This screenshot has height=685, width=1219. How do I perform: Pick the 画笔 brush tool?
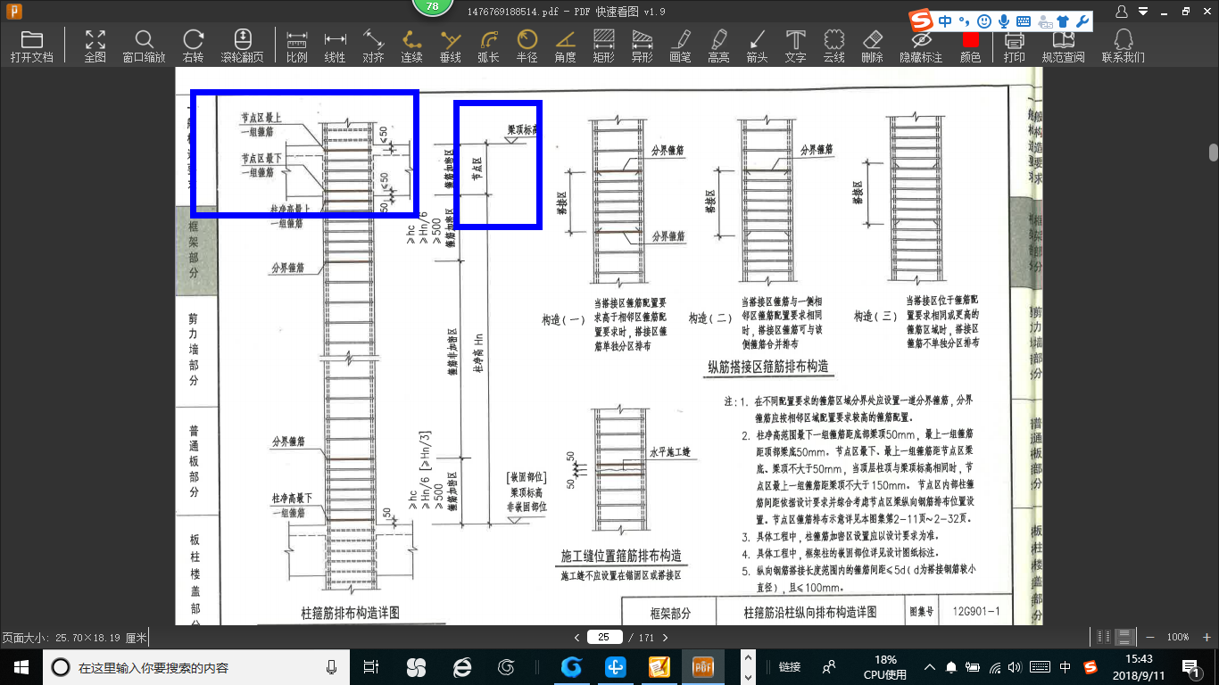tap(680, 46)
